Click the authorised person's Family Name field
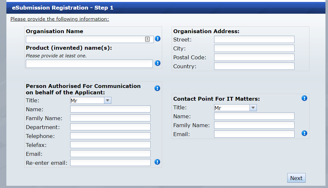Screen dimensions: 328x188 (x=110, y=118)
